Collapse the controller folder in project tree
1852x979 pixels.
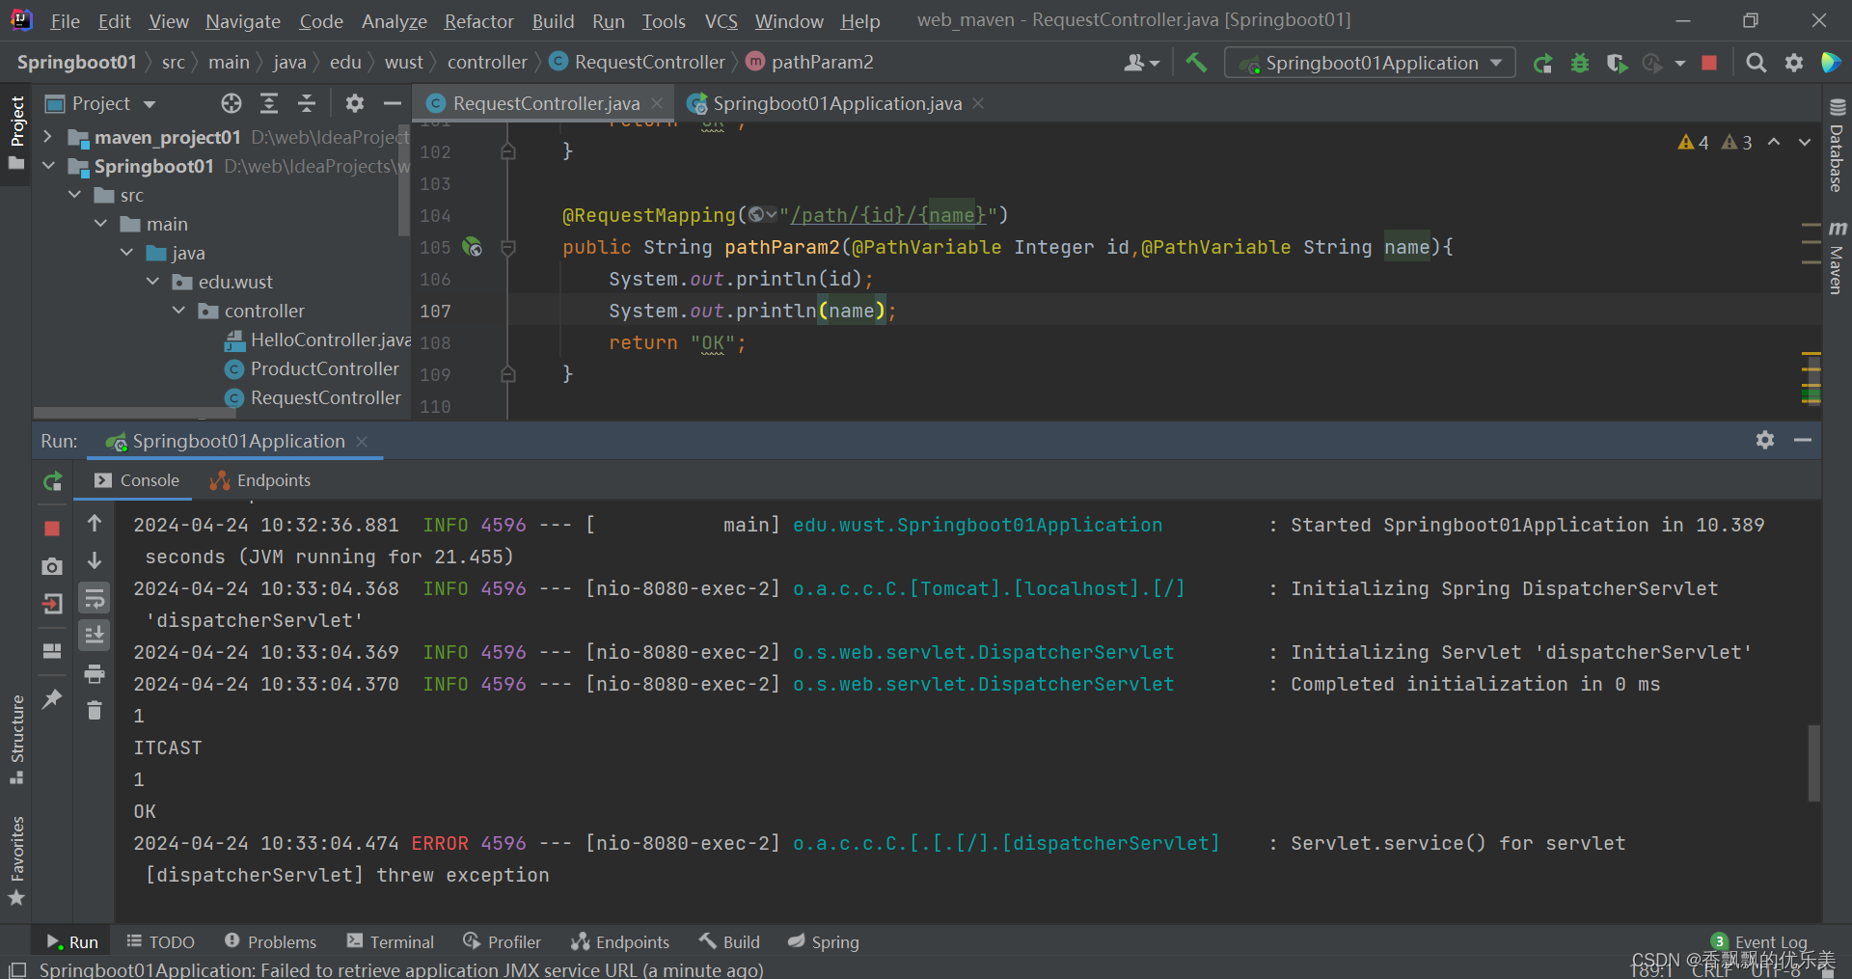[178, 311]
